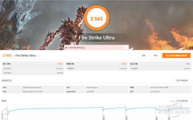Click the 保存 save button

(x=156, y=55)
